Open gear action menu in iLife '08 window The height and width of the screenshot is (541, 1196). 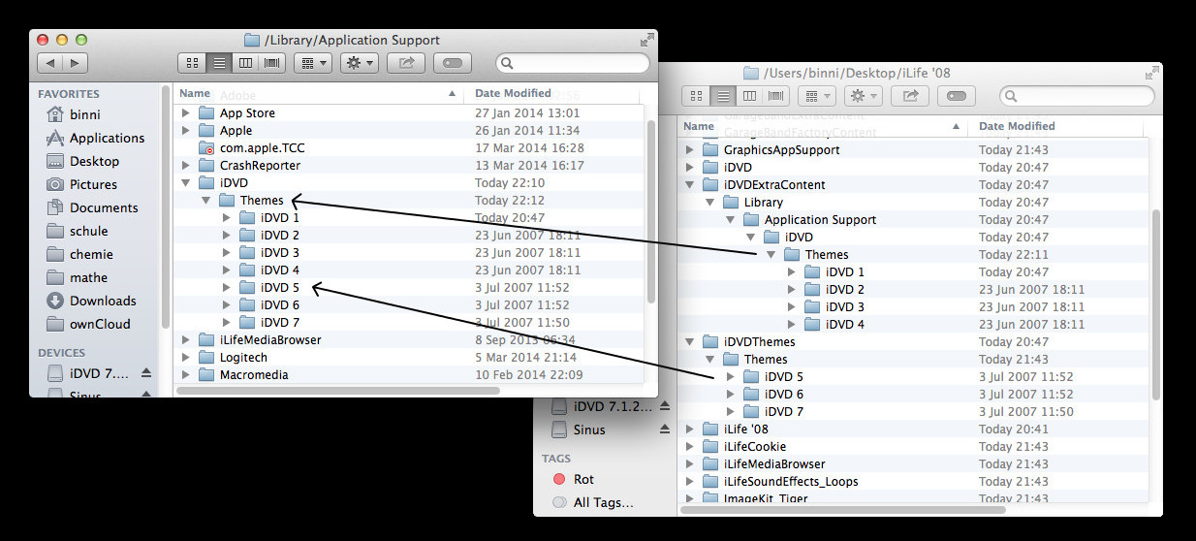[x=863, y=96]
